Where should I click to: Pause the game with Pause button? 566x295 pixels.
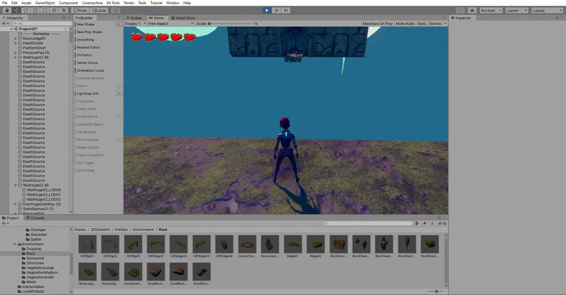[277, 10]
